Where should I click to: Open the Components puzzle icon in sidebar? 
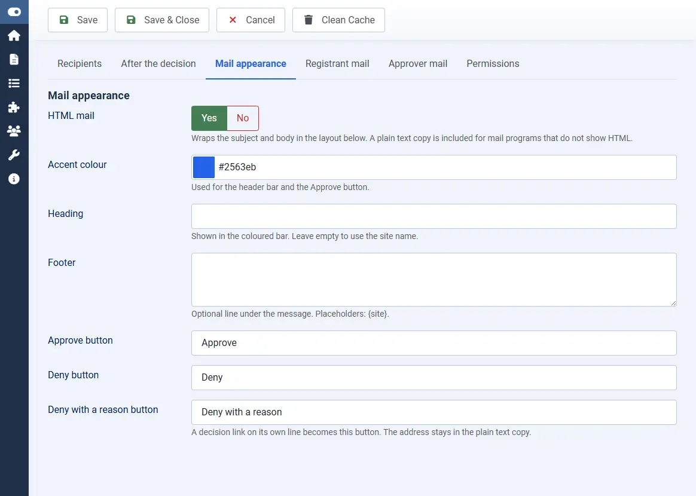[x=14, y=107]
